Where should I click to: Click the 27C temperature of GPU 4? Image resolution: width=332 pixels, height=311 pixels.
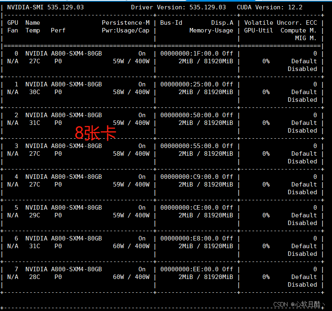click(x=34, y=184)
